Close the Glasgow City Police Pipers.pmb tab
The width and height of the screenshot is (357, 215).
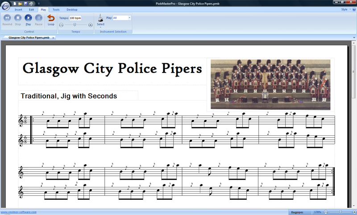pyautogui.click(x=53, y=38)
